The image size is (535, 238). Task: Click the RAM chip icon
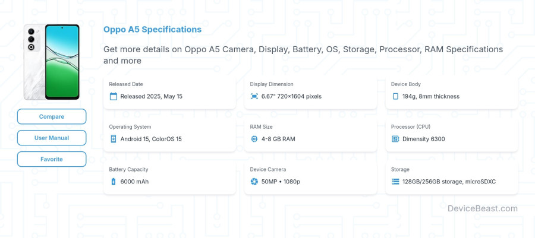[254, 139]
